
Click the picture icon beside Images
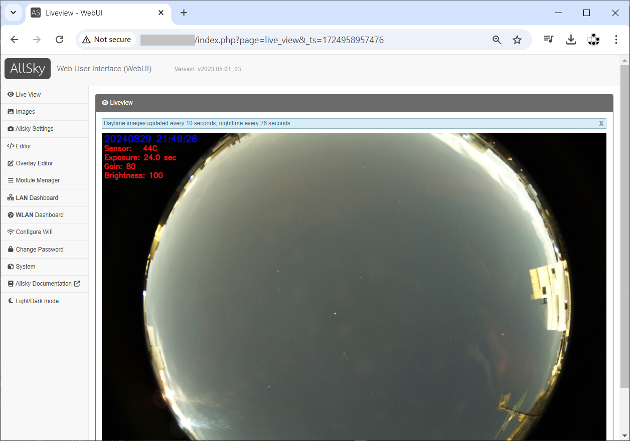[11, 112]
